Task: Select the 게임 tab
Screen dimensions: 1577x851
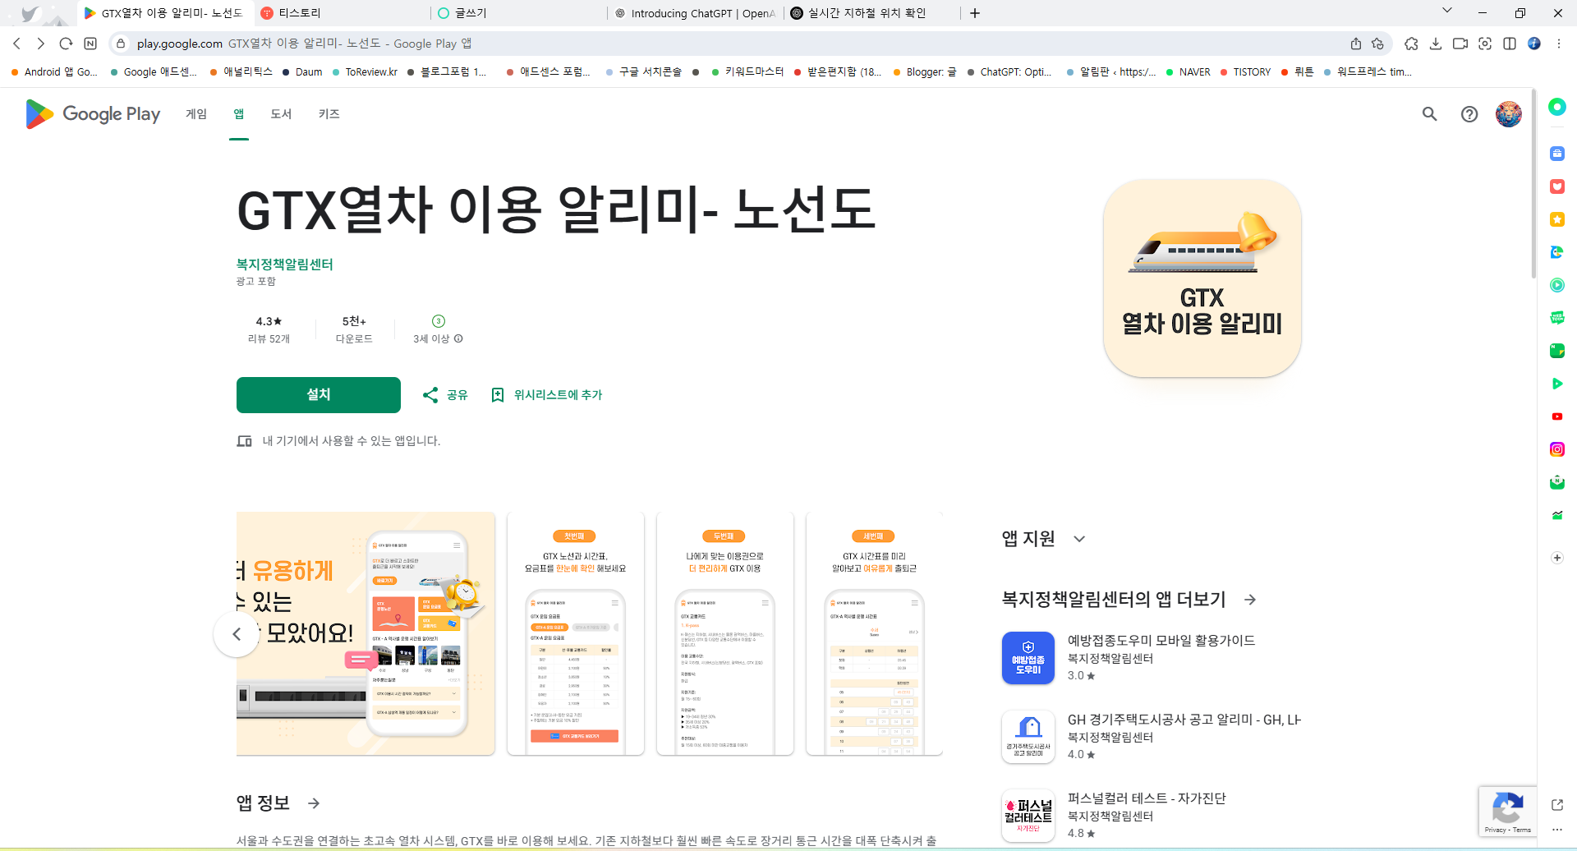Action: [x=196, y=114]
